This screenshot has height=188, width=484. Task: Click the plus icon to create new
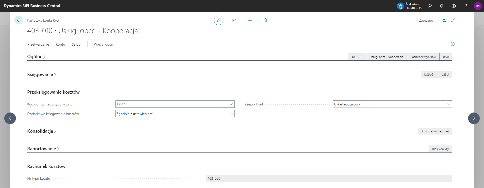pyautogui.click(x=250, y=20)
